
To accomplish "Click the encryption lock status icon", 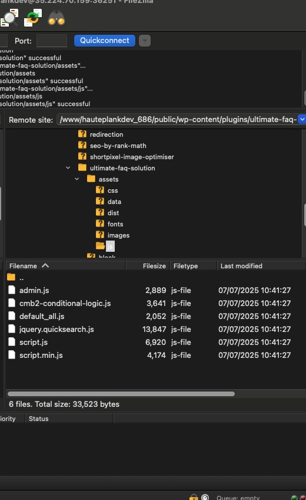I will pyautogui.click(x=194, y=497).
